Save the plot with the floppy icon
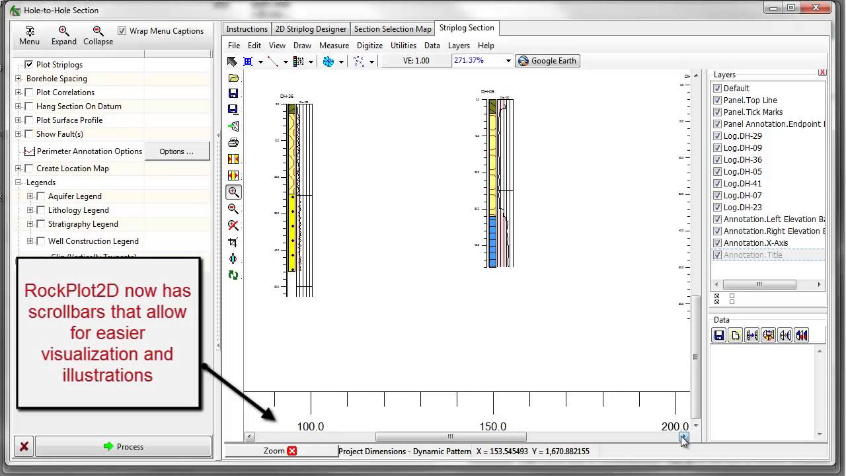The width and height of the screenshot is (846, 476). click(x=233, y=93)
